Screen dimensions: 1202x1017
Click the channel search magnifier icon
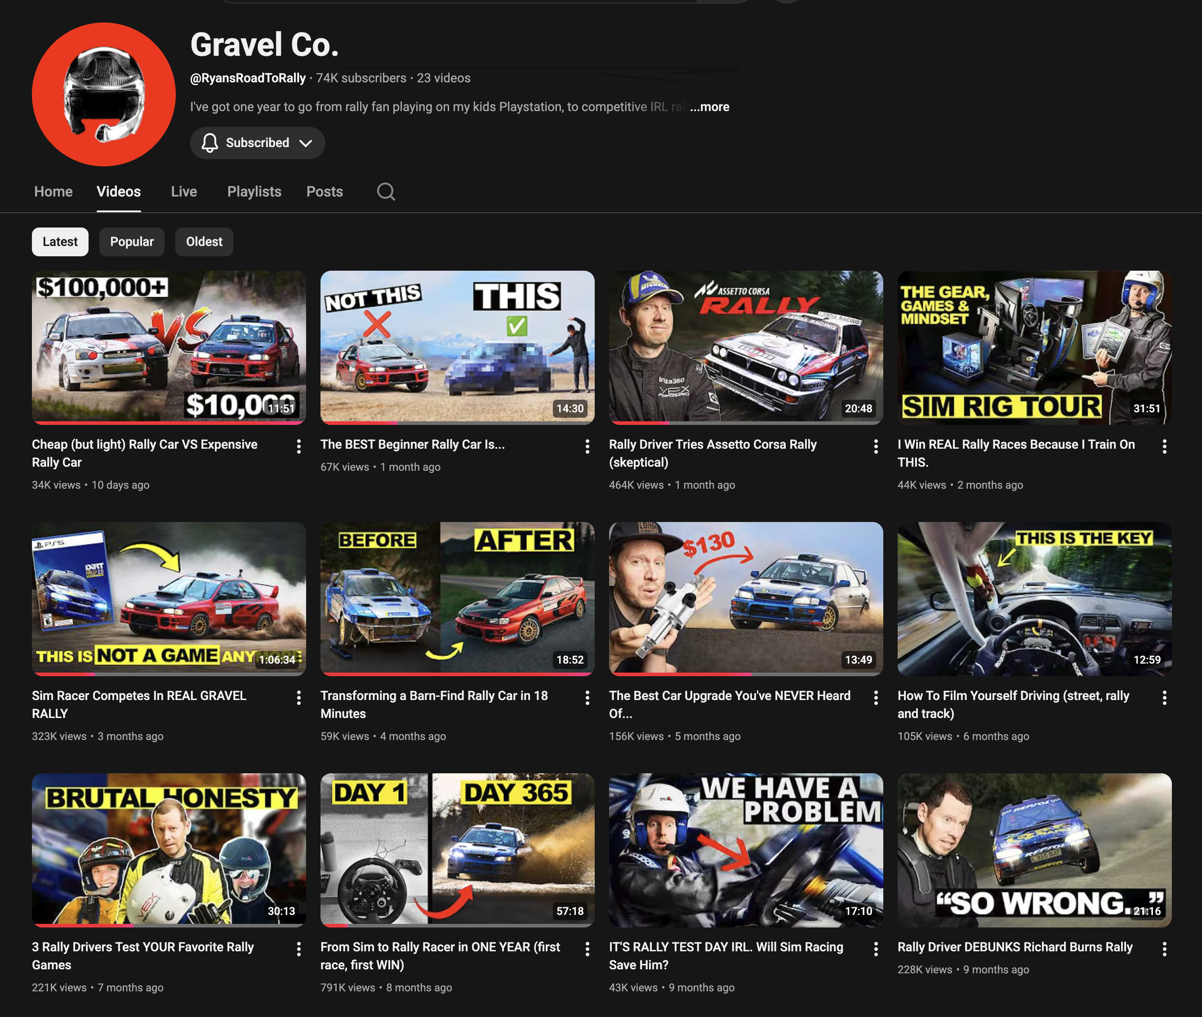pyautogui.click(x=386, y=191)
